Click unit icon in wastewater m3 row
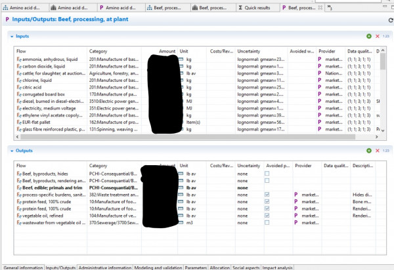The image size is (394, 270). pos(181,223)
